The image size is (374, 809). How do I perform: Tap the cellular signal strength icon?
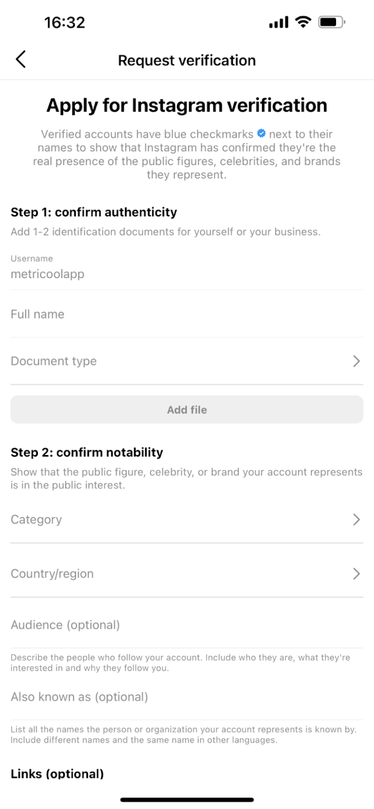click(279, 23)
